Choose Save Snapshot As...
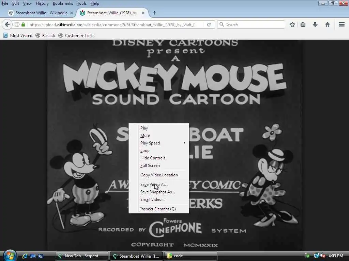The height and width of the screenshot is (261, 349). coord(159,192)
